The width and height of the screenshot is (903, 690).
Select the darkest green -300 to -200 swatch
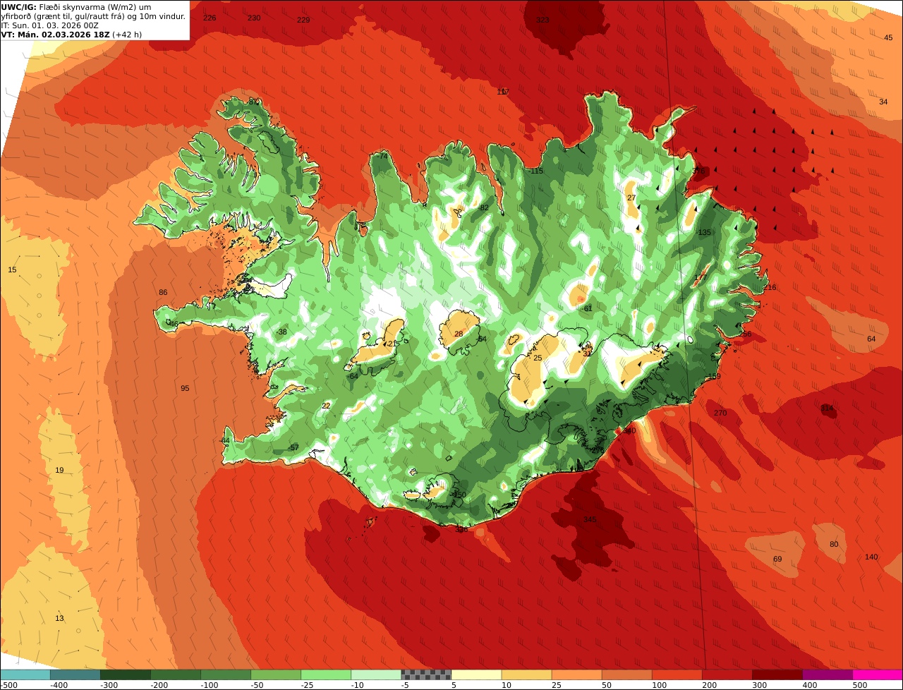tap(126, 674)
